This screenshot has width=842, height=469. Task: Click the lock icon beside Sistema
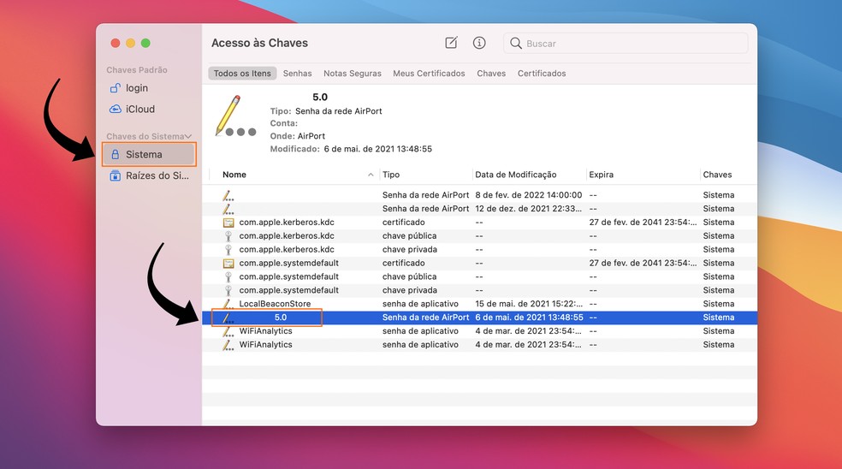[x=116, y=155]
